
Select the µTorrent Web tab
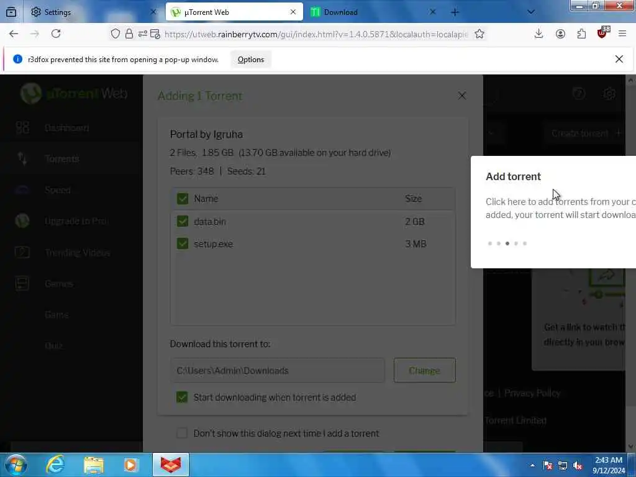[234, 12]
